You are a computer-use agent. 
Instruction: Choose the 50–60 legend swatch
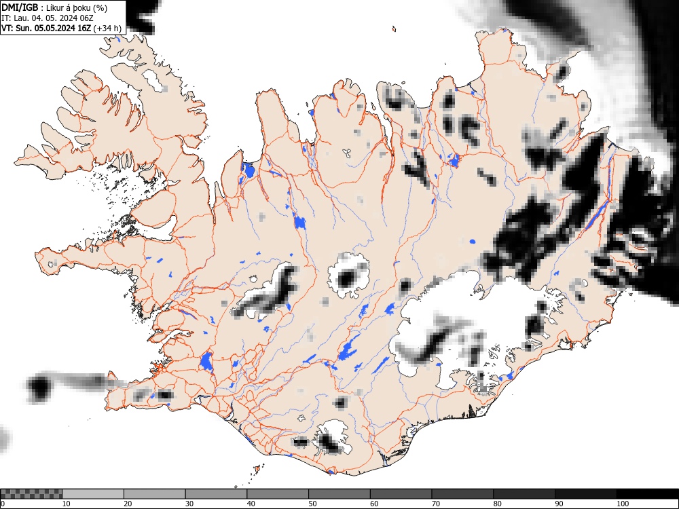(339, 494)
